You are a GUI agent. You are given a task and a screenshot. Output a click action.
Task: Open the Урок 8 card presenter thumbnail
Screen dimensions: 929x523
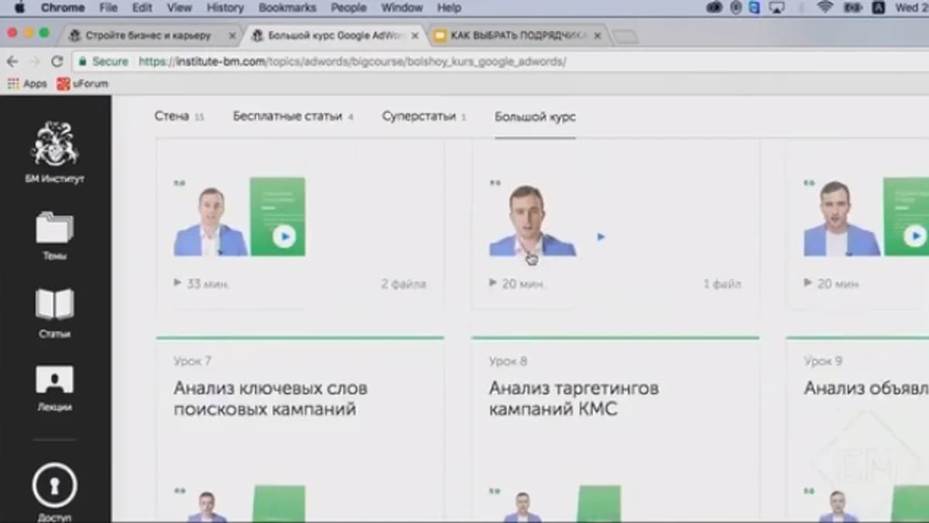tap(523, 507)
